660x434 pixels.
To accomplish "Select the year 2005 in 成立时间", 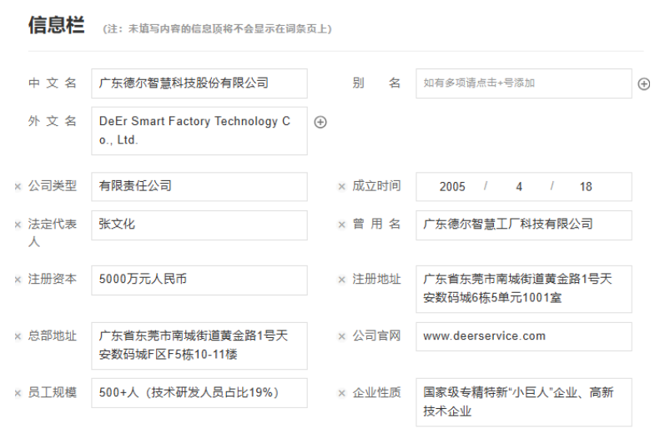I will coord(452,187).
